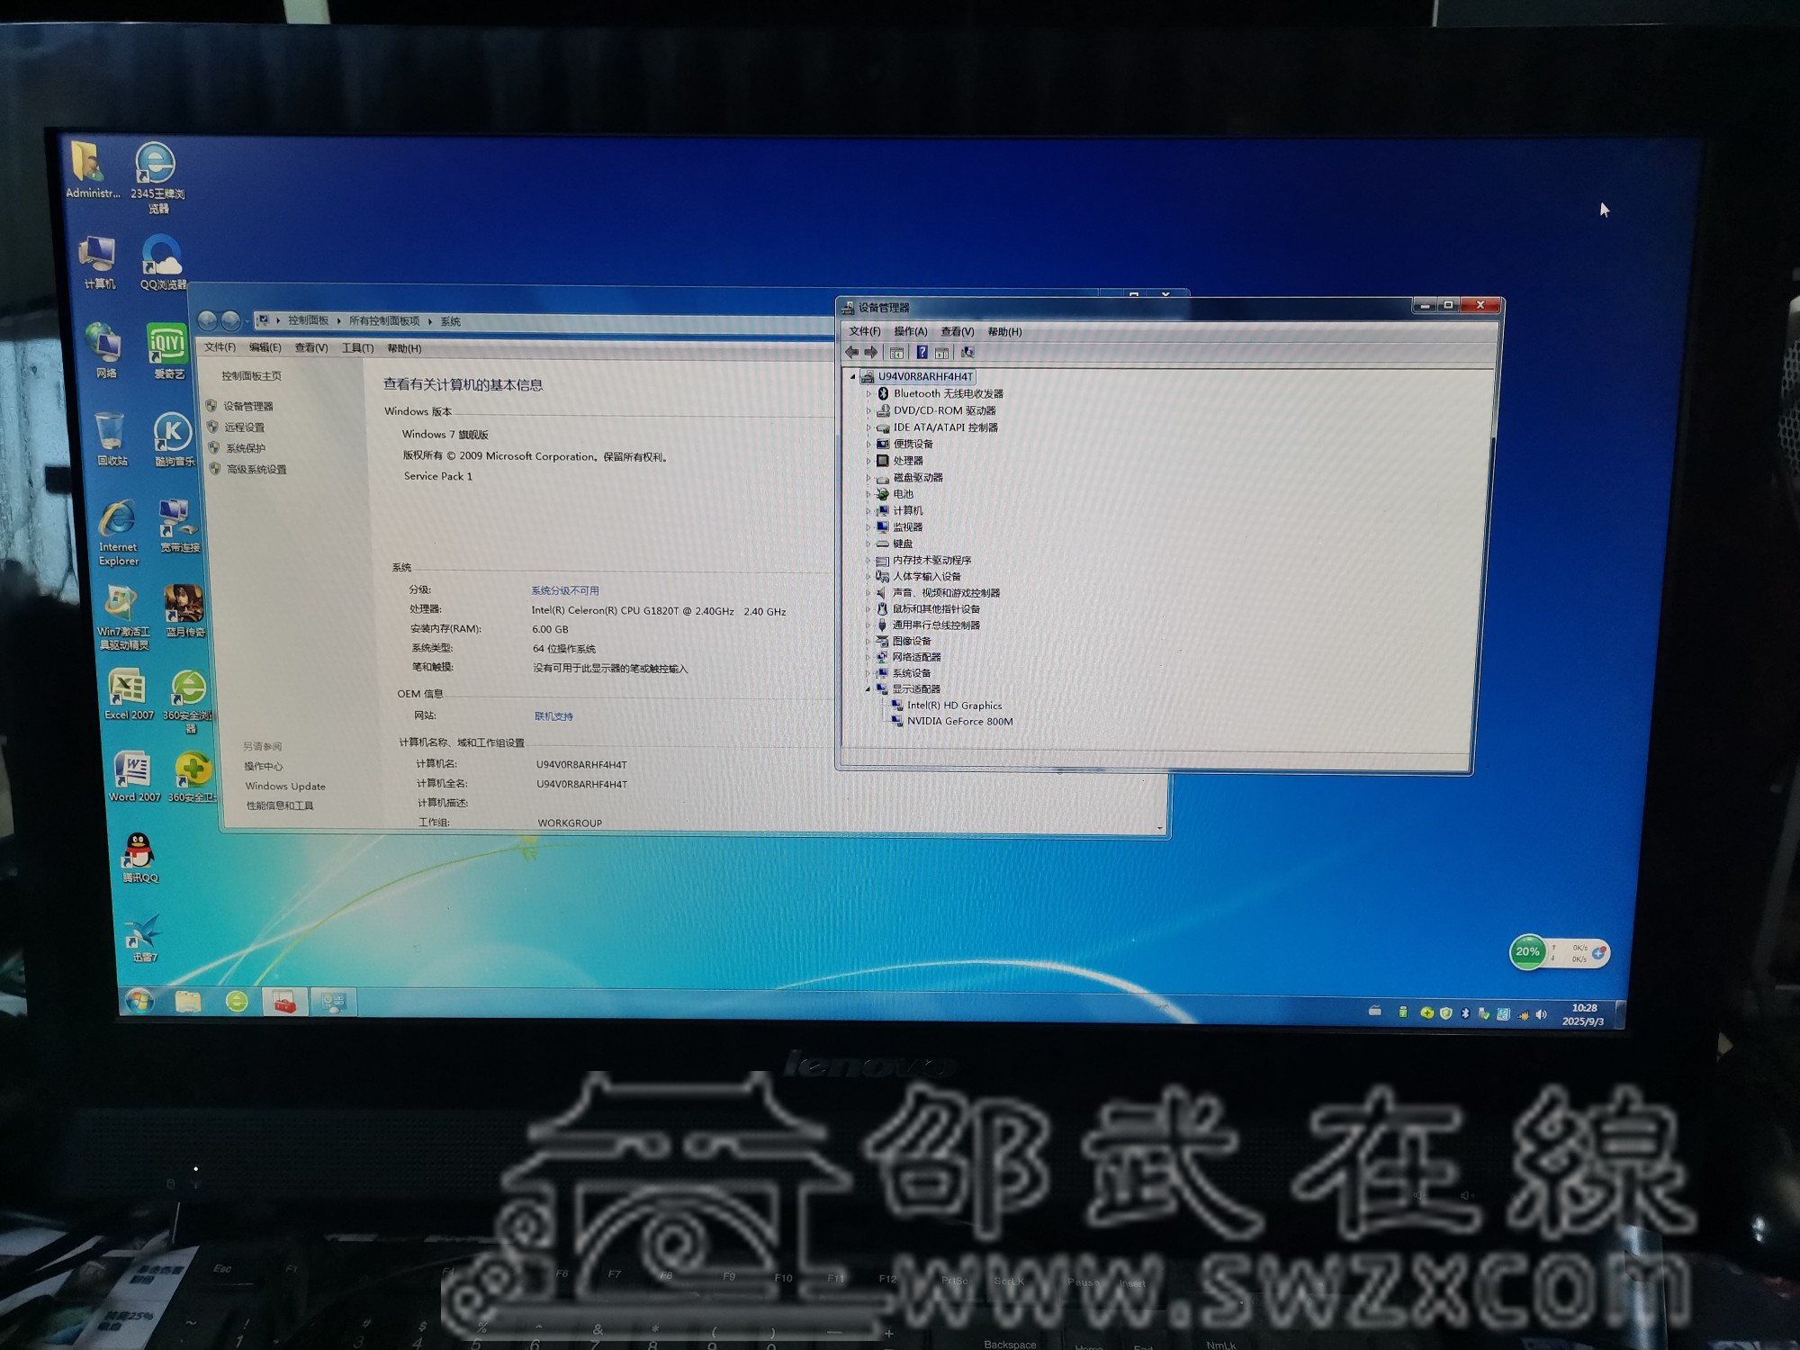Click 高级系统设置 in the left pane
1800x1350 pixels.
pyautogui.click(x=256, y=470)
